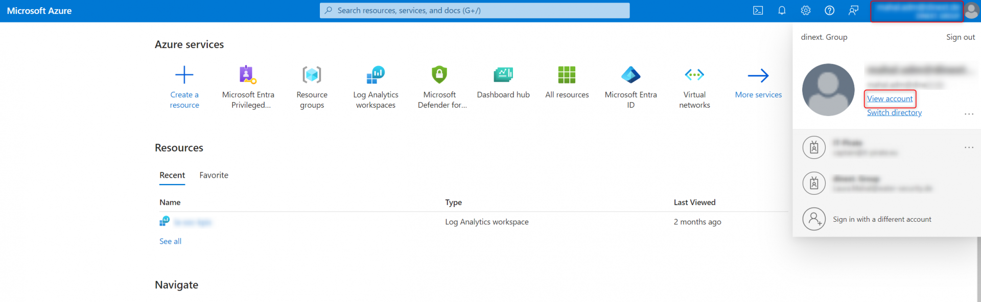Click the Last Viewed column header
981x302 pixels.
[694, 202]
